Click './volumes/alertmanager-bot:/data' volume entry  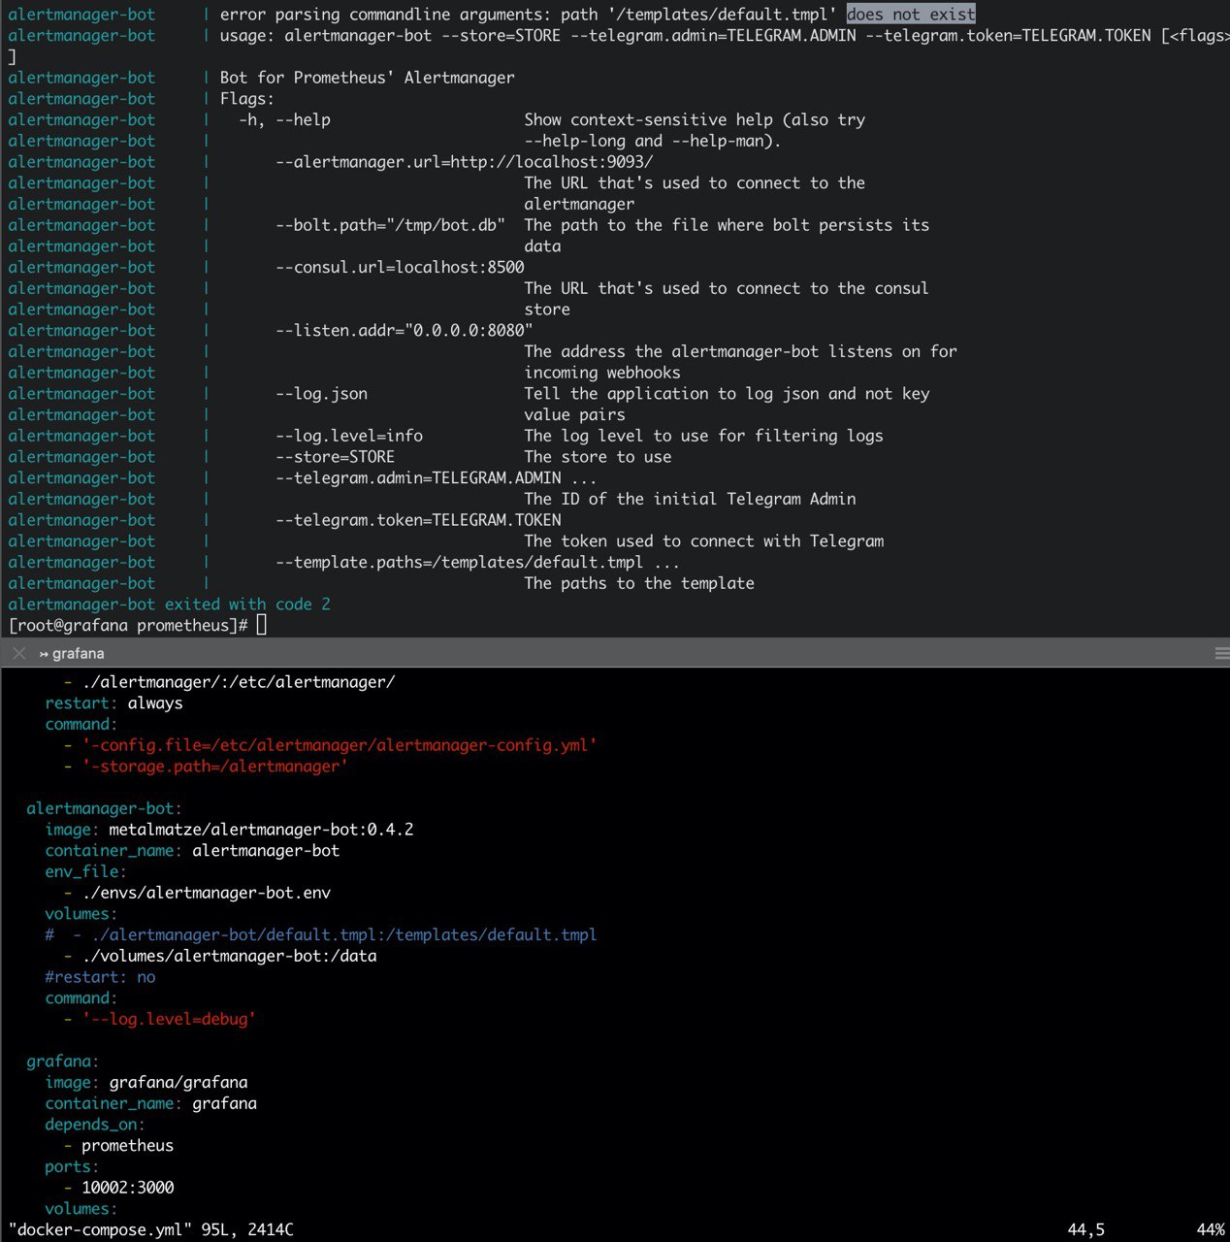[229, 956]
